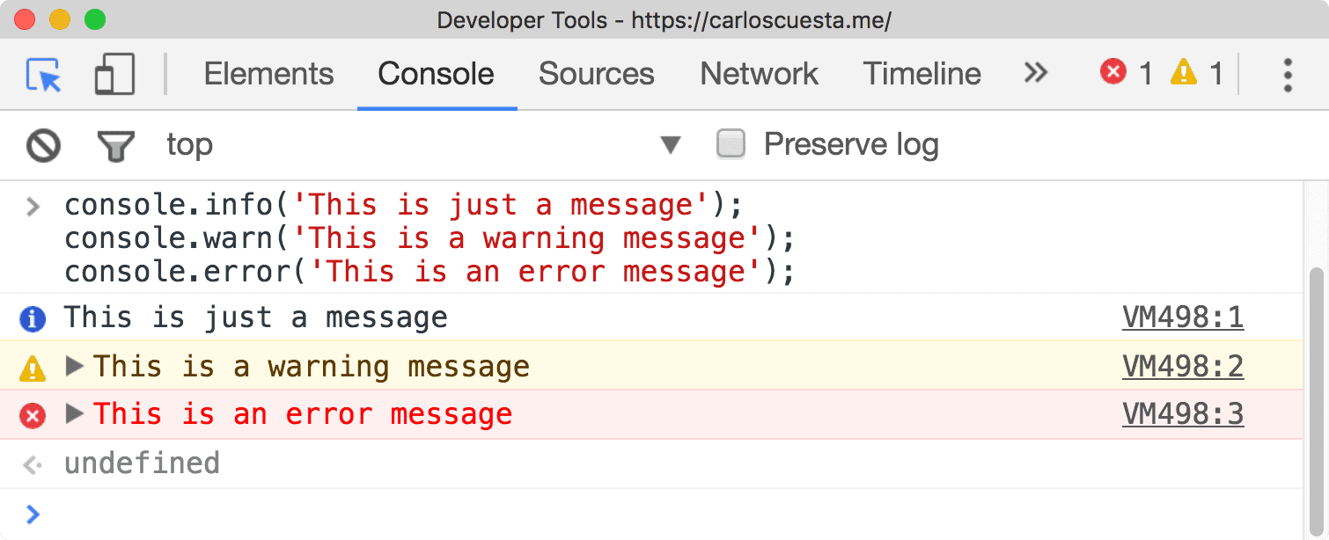Select the Inspect Element tool
The width and height of the screenshot is (1329, 540).
point(44,75)
